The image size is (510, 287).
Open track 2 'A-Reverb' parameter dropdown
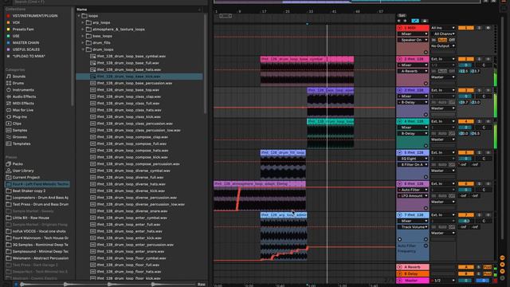pos(413,71)
